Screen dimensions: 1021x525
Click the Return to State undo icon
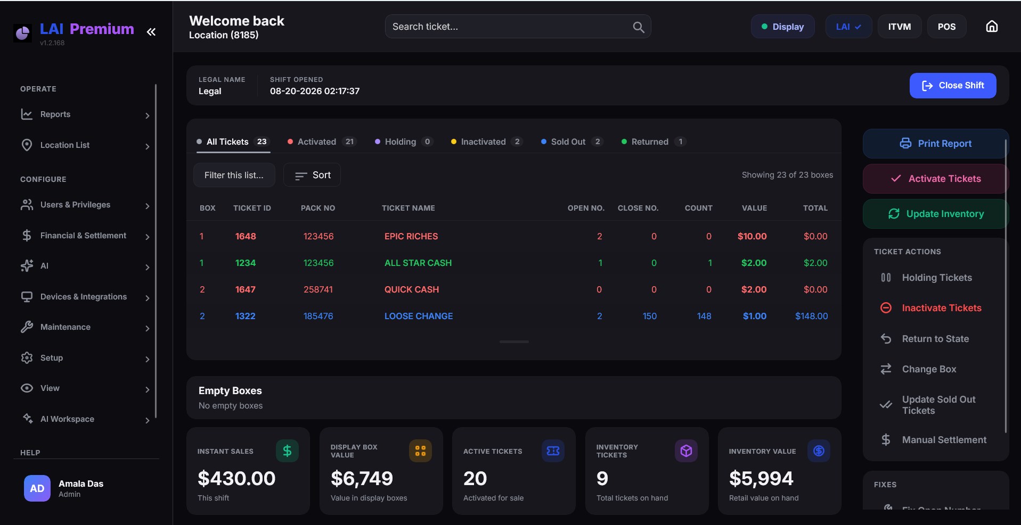[886, 339]
